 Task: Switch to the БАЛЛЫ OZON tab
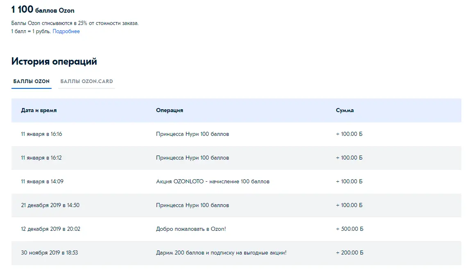point(31,81)
